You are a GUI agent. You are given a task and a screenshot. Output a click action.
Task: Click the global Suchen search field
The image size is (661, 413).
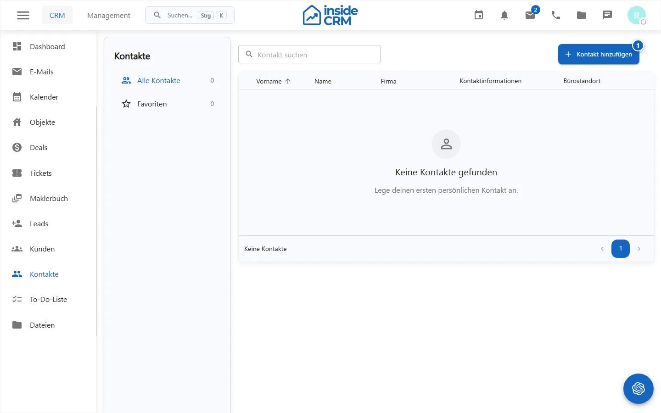[x=190, y=15]
